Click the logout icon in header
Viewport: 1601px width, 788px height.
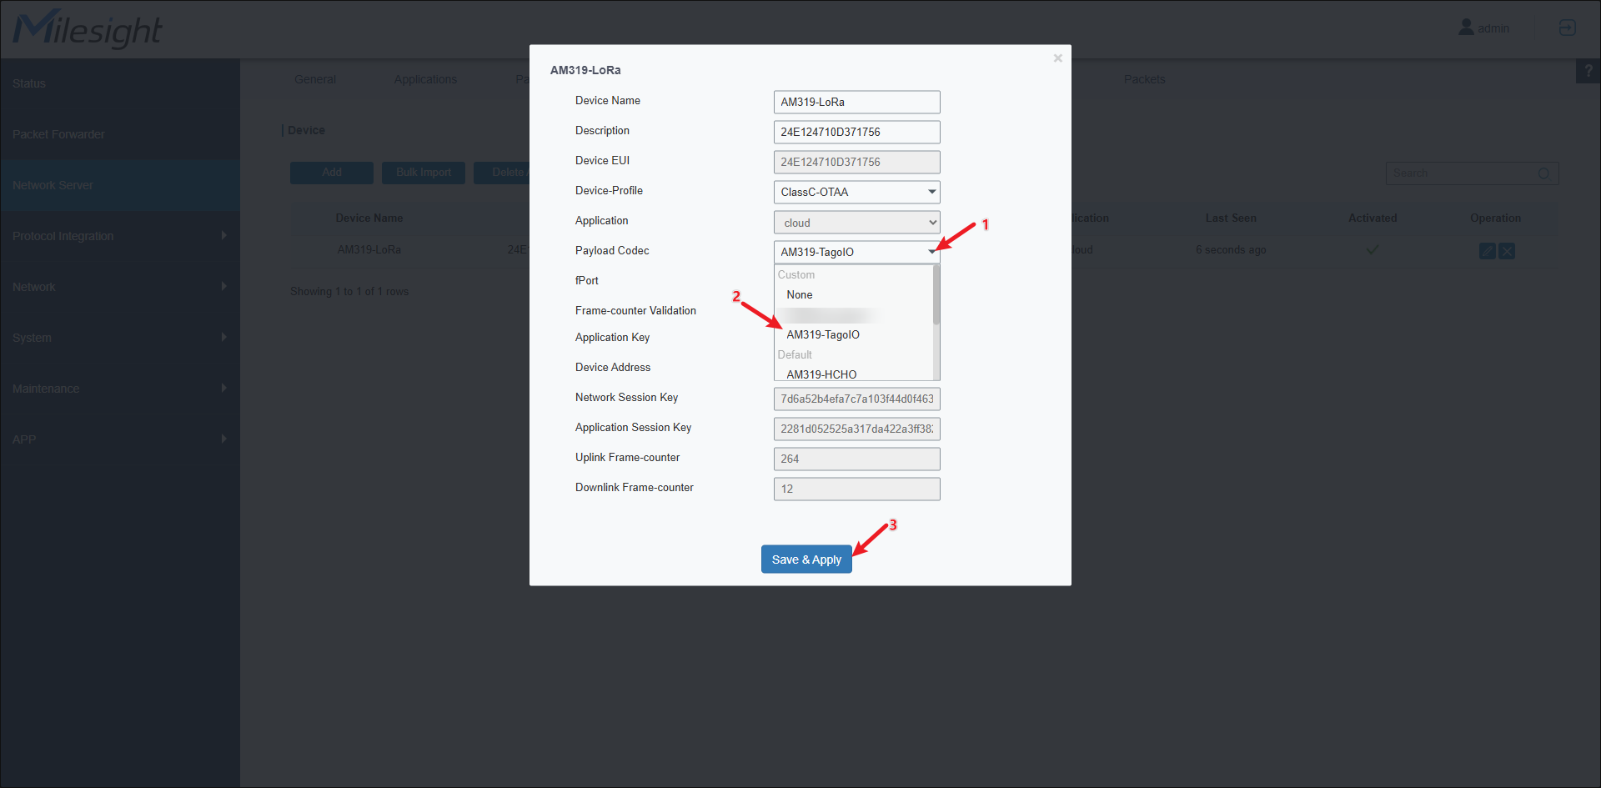(1568, 28)
